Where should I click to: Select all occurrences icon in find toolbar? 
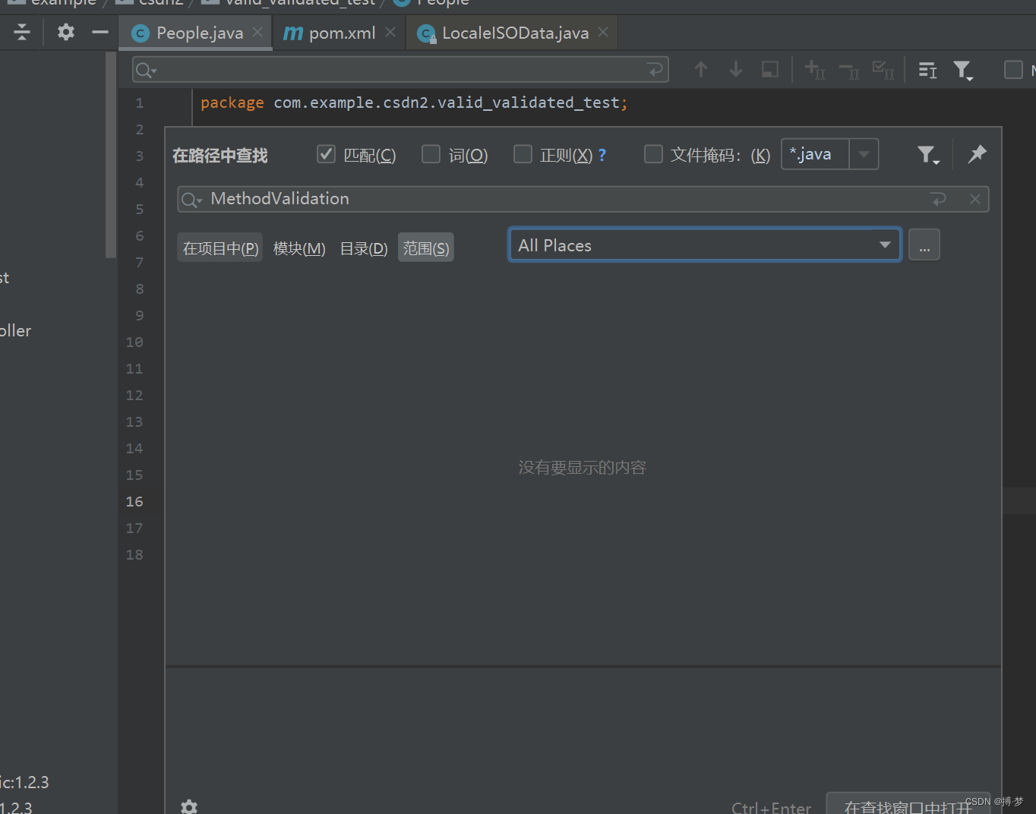click(883, 70)
